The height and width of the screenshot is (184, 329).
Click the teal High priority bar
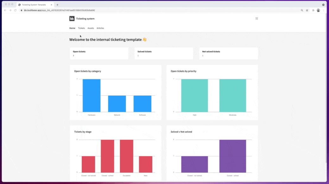pyautogui.click(x=194, y=96)
